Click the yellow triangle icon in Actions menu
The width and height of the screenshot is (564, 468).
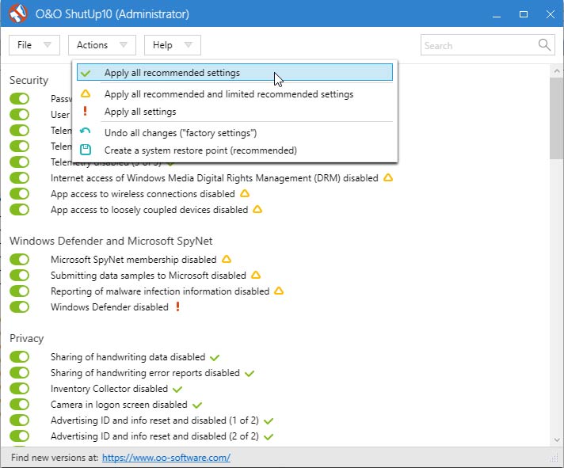pos(86,93)
